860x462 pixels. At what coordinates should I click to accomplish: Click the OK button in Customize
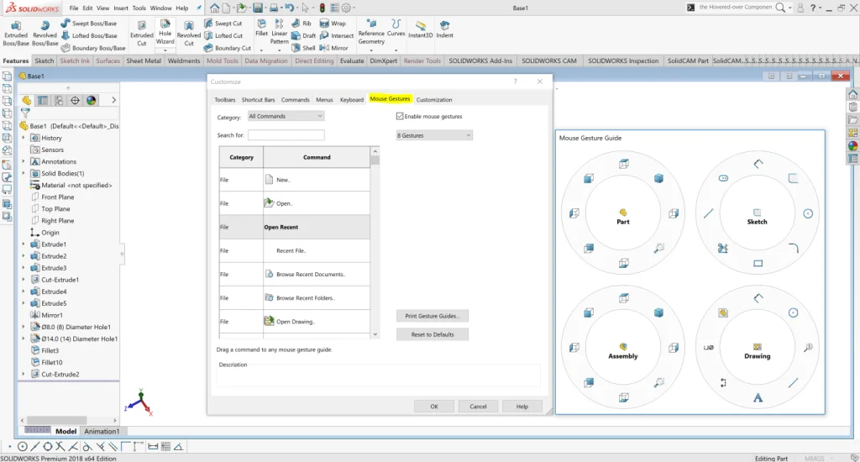point(434,407)
